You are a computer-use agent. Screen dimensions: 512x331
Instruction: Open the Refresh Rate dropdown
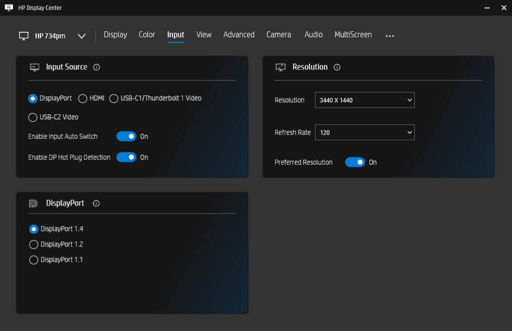pos(365,132)
